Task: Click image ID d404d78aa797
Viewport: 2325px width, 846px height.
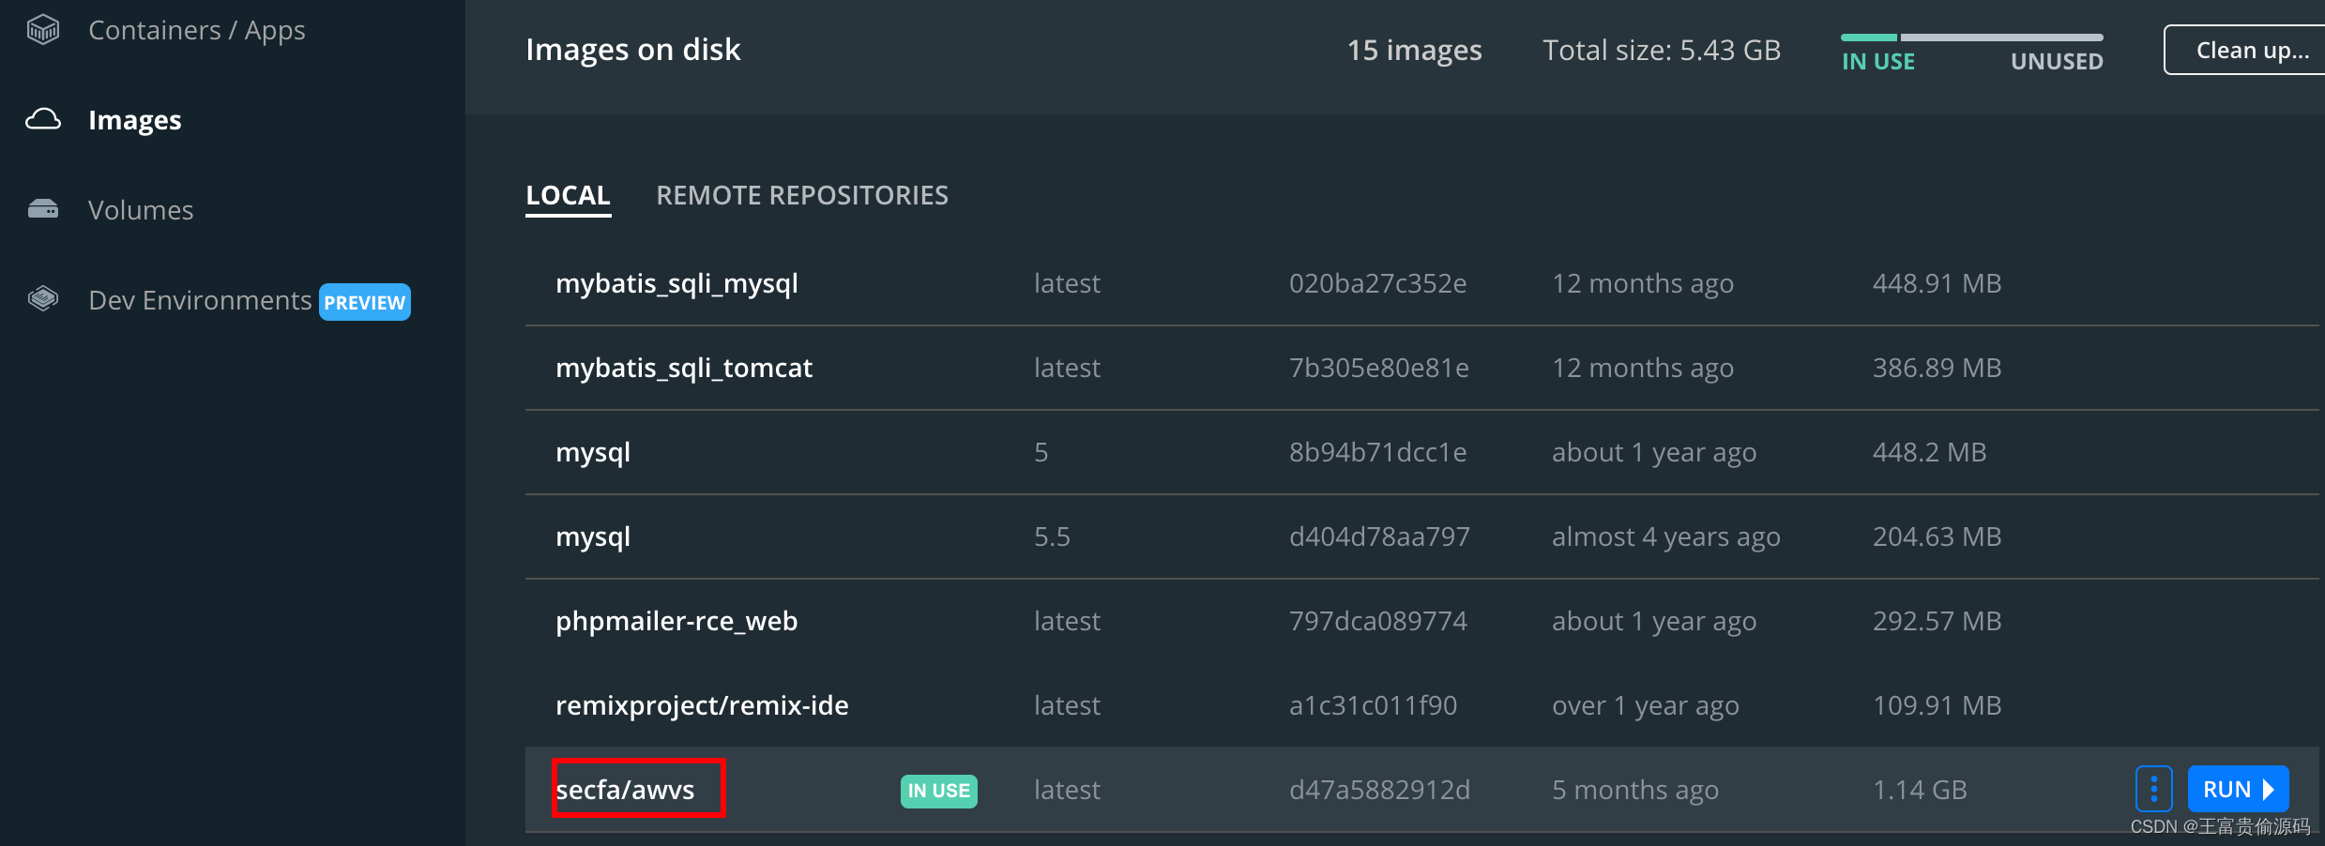Action: (1379, 536)
